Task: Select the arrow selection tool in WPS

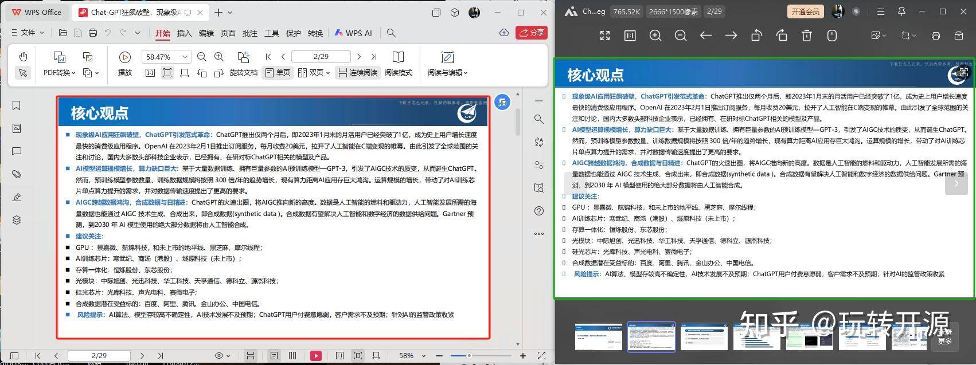Action: click(23, 73)
